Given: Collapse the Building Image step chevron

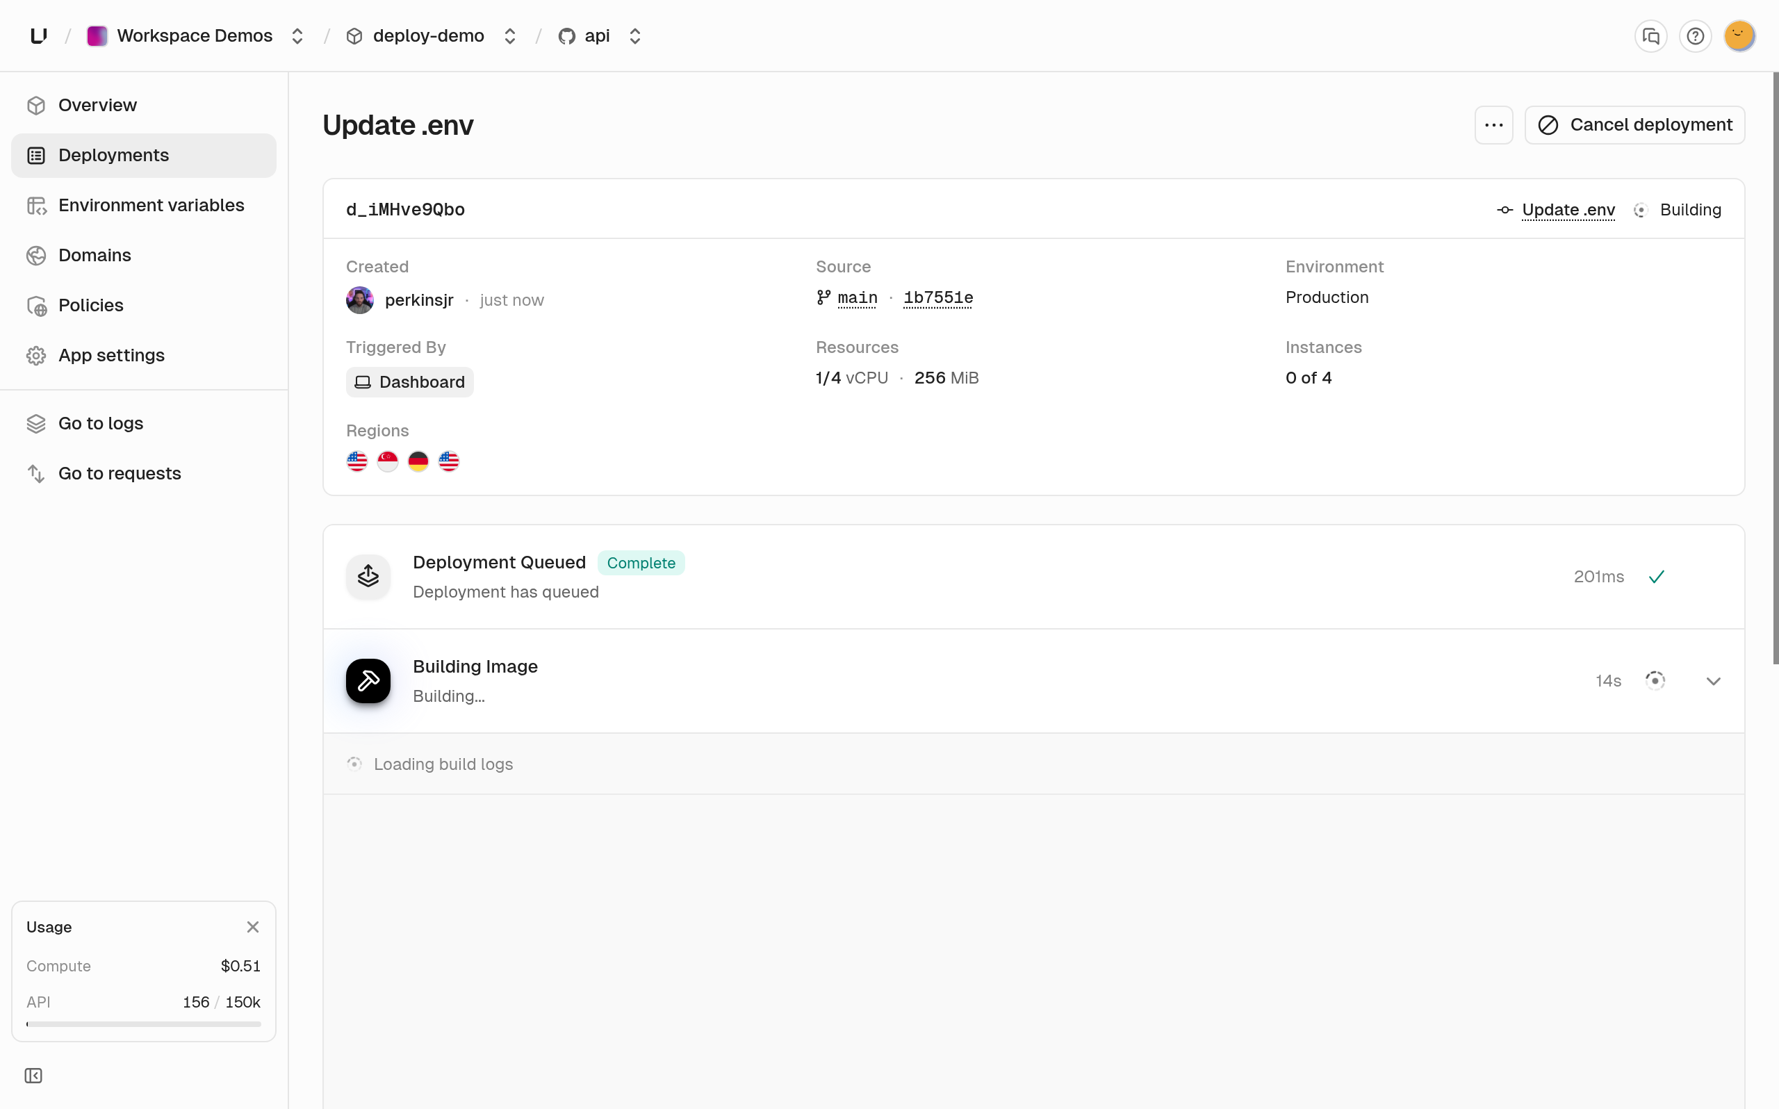Looking at the screenshot, I should [1713, 682].
